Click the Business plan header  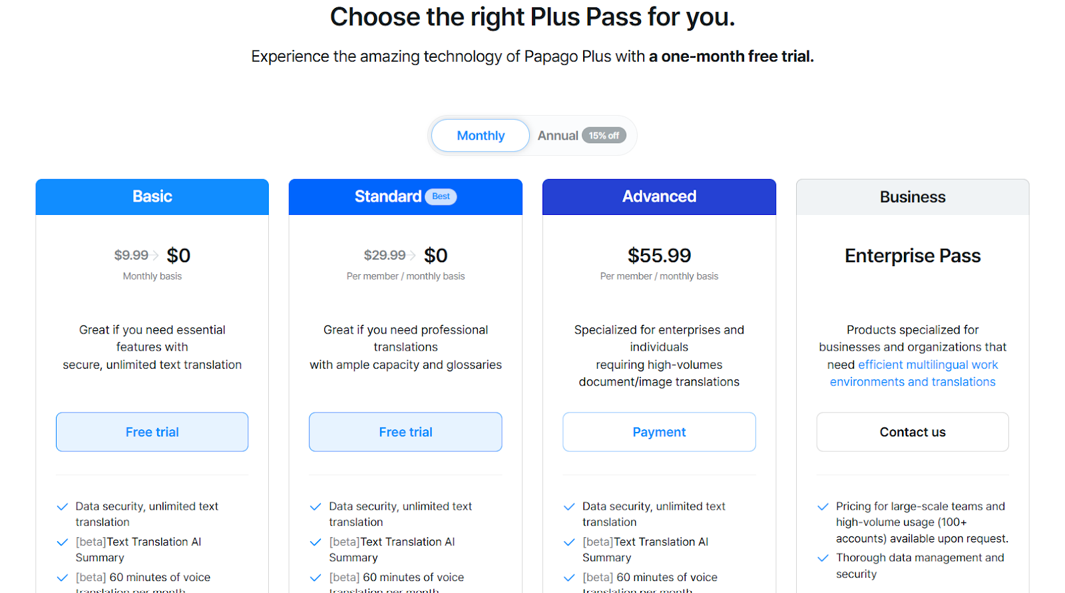coord(912,196)
